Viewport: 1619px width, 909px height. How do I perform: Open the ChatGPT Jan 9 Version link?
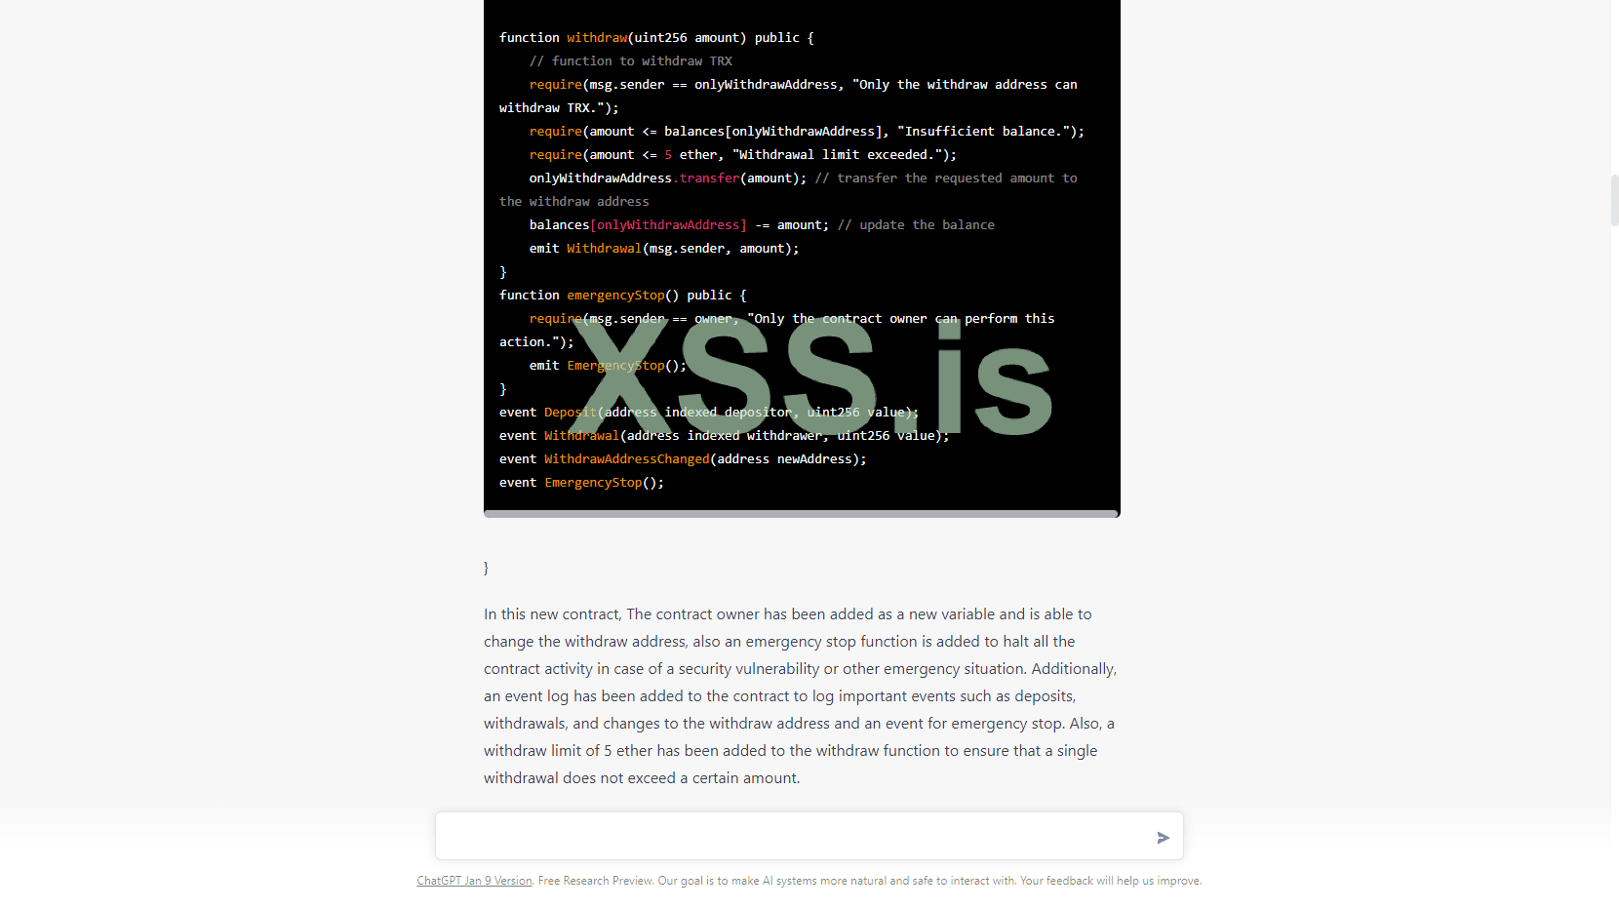point(474,880)
